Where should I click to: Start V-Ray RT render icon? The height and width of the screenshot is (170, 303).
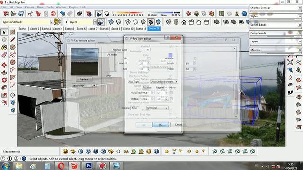(x=88, y=152)
